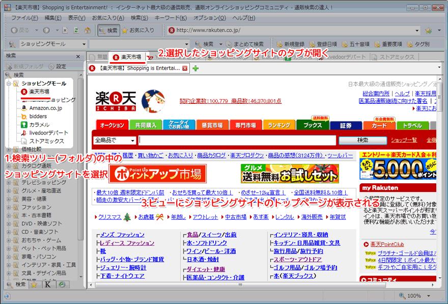
Task: Expand the ファッション folder
Action: point(9,207)
